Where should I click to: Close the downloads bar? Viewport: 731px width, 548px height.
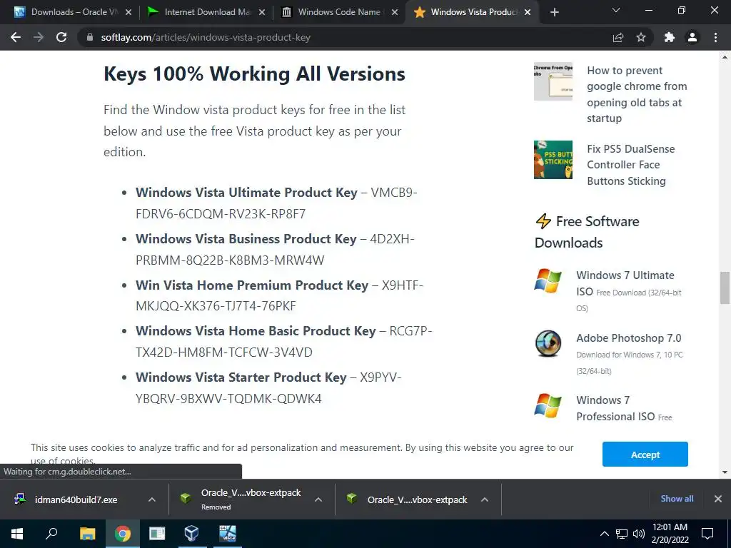click(x=718, y=499)
